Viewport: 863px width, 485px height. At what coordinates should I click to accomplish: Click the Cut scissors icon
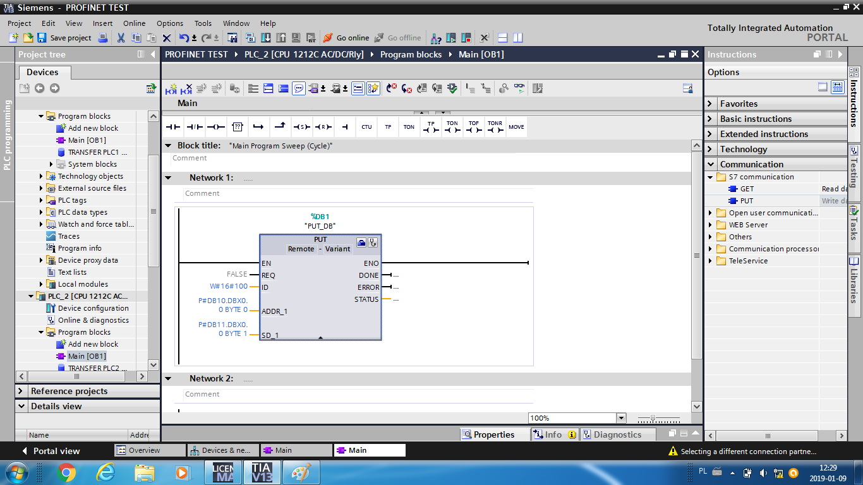click(x=121, y=38)
